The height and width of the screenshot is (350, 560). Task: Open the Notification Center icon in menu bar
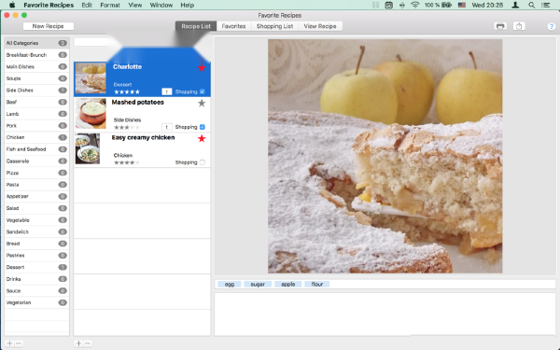click(x=545, y=5)
